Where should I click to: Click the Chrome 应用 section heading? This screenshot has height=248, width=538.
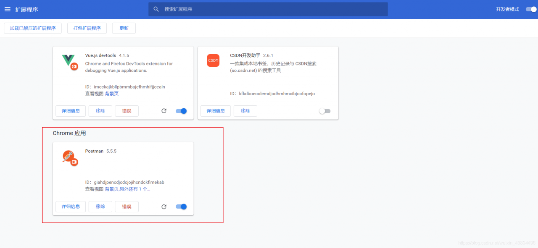(x=69, y=133)
